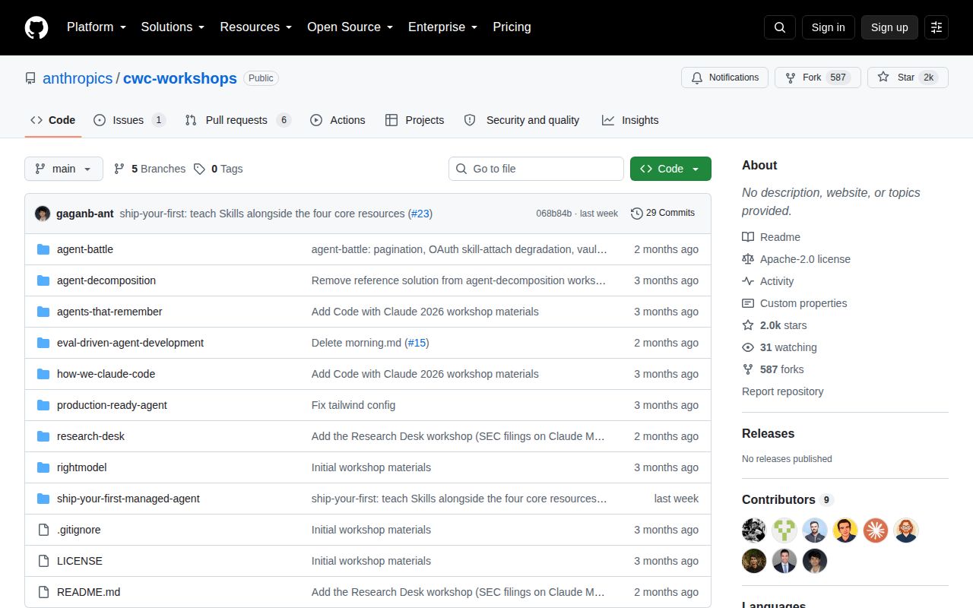Viewport: 973px width, 608px height.
Task: Expand the Resources menu
Action: coord(256,27)
